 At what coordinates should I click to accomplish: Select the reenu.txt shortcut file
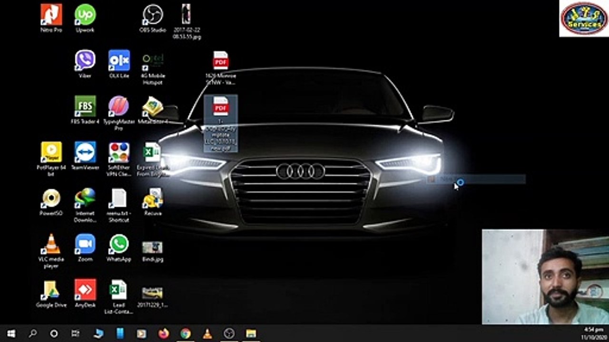click(x=119, y=205)
